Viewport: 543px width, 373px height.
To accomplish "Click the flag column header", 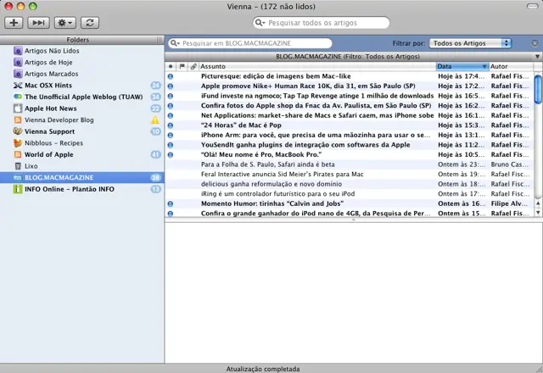I will [x=182, y=66].
